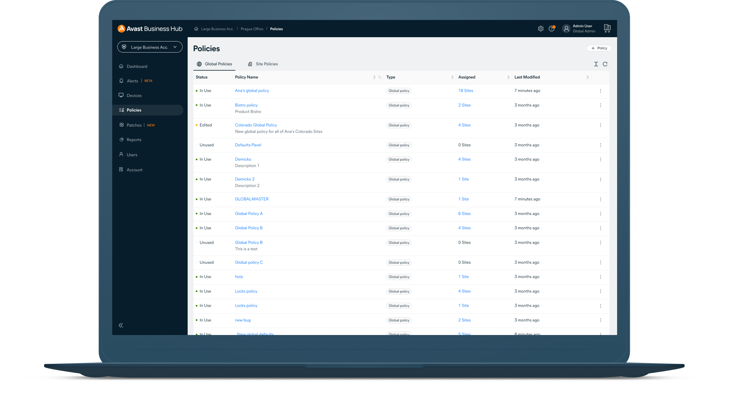This screenshot has width=729, height=417.
Task: Click the device/panel icon at top right
Action: pyautogui.click(x=607, y=28)
